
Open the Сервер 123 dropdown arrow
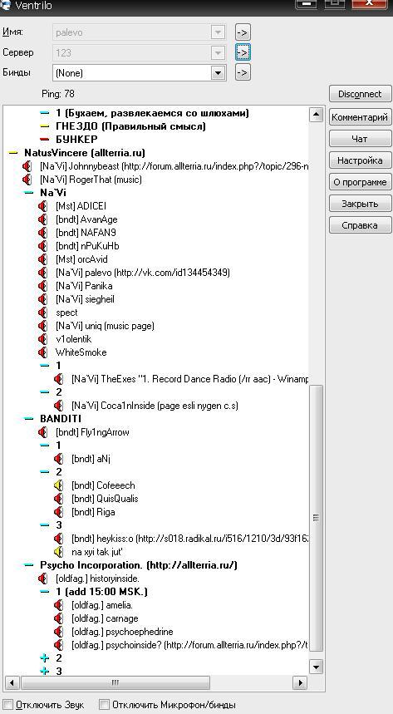pyautogui.click(x=219, y=53)
